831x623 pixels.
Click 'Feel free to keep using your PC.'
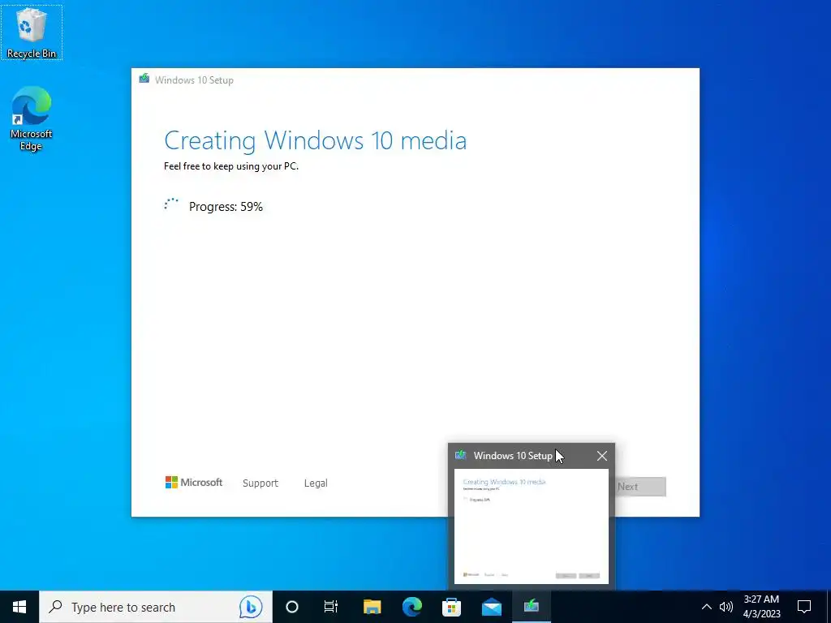coord(231,166)
